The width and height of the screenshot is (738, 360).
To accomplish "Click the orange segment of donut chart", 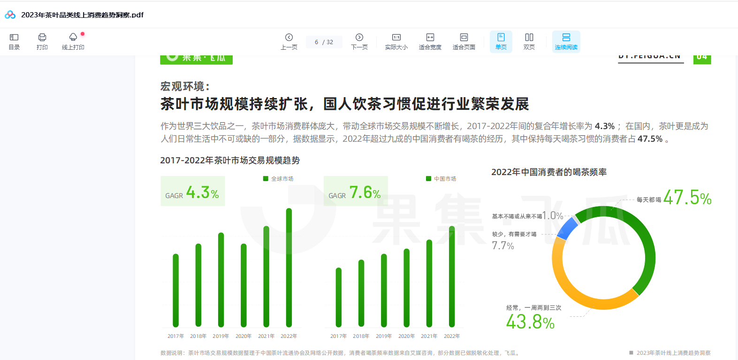I will point(577,291).
